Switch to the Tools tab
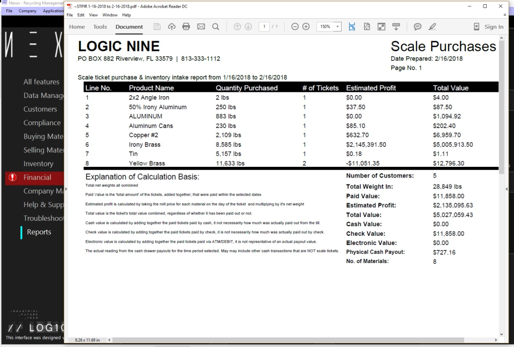 click(x=100, y=27)
